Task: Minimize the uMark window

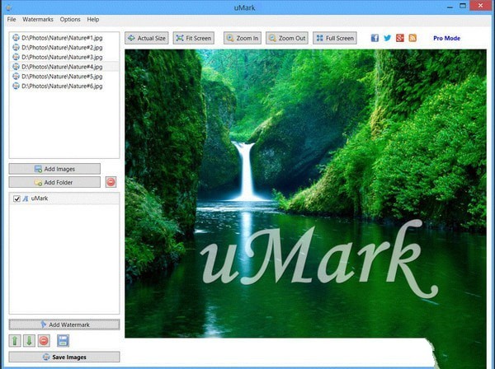Action: click(x=450, y=7)
